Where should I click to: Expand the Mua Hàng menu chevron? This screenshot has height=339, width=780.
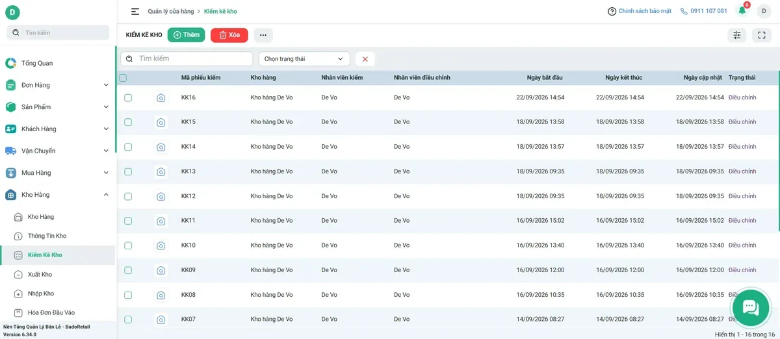[x=106, y=173]
